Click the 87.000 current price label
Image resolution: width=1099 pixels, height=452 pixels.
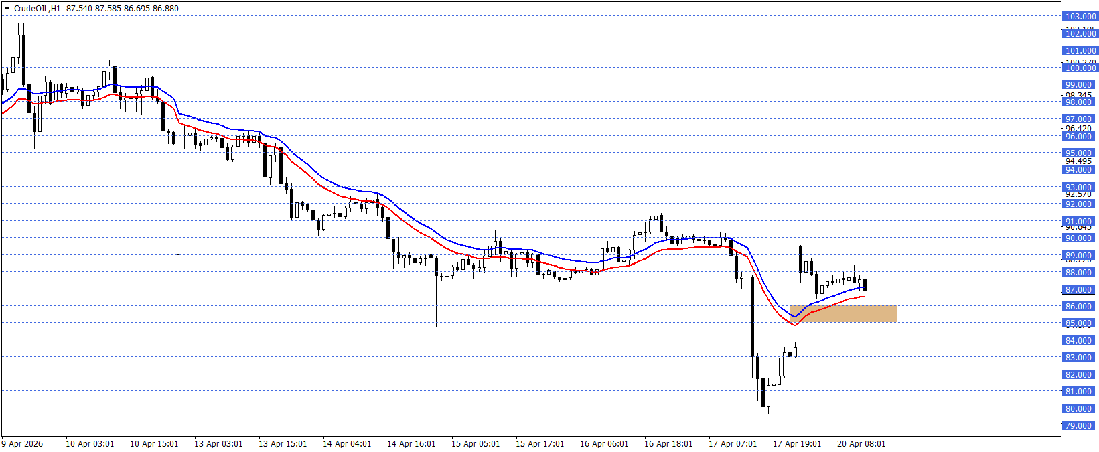1078,289
